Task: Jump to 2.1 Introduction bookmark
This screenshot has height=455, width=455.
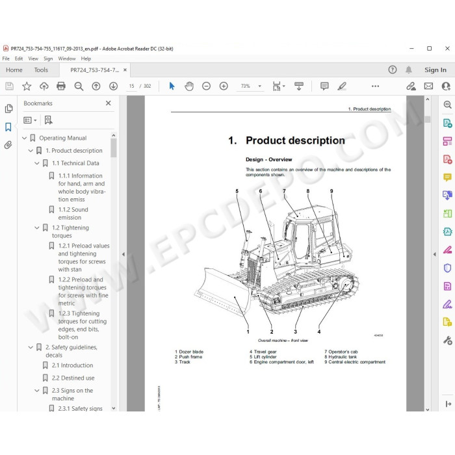Action: pos(72,365)
